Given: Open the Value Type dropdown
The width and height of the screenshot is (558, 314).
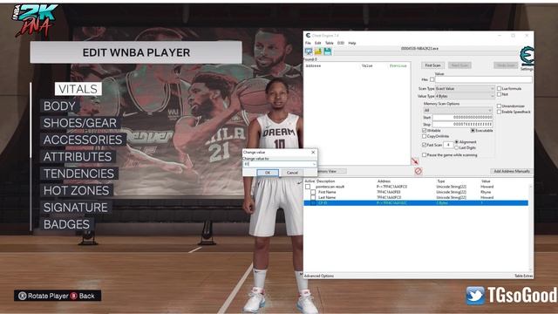Looking at the screenshot, I should 465,96.
